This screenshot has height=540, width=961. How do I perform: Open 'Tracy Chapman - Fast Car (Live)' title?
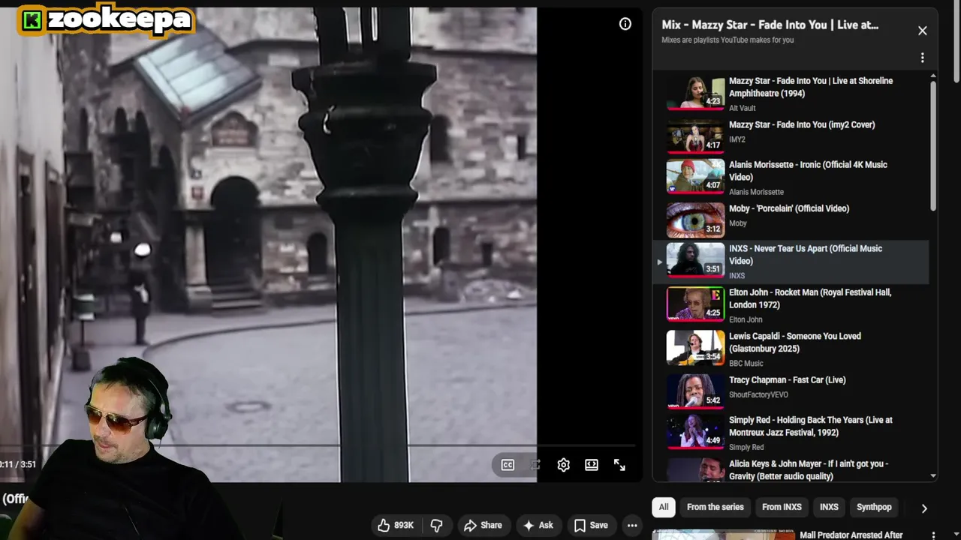pos(788,379)
